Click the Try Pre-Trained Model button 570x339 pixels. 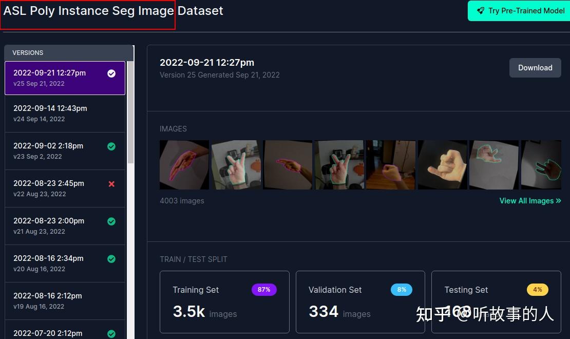pyautogui.click(x=520, y=11)
